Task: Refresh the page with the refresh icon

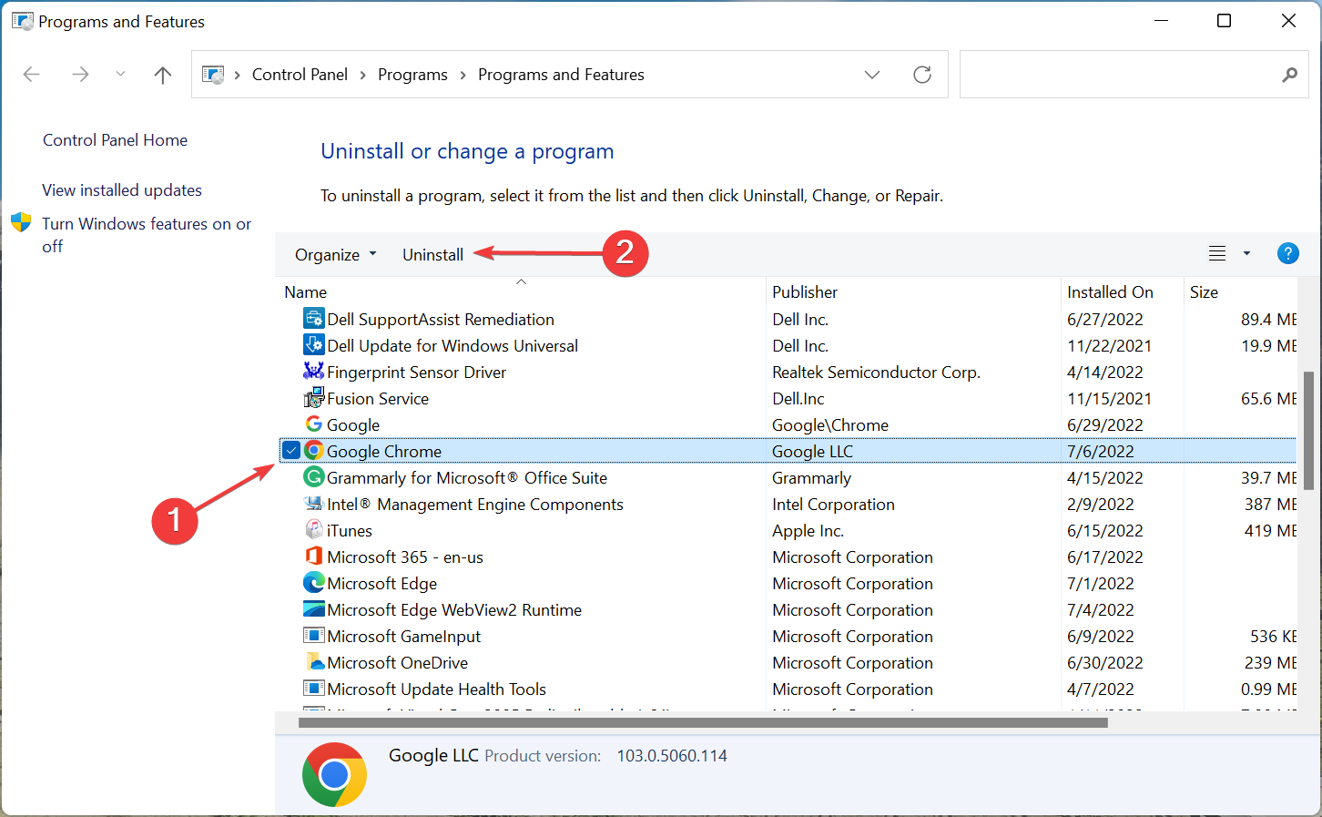Action: [922, 74]
